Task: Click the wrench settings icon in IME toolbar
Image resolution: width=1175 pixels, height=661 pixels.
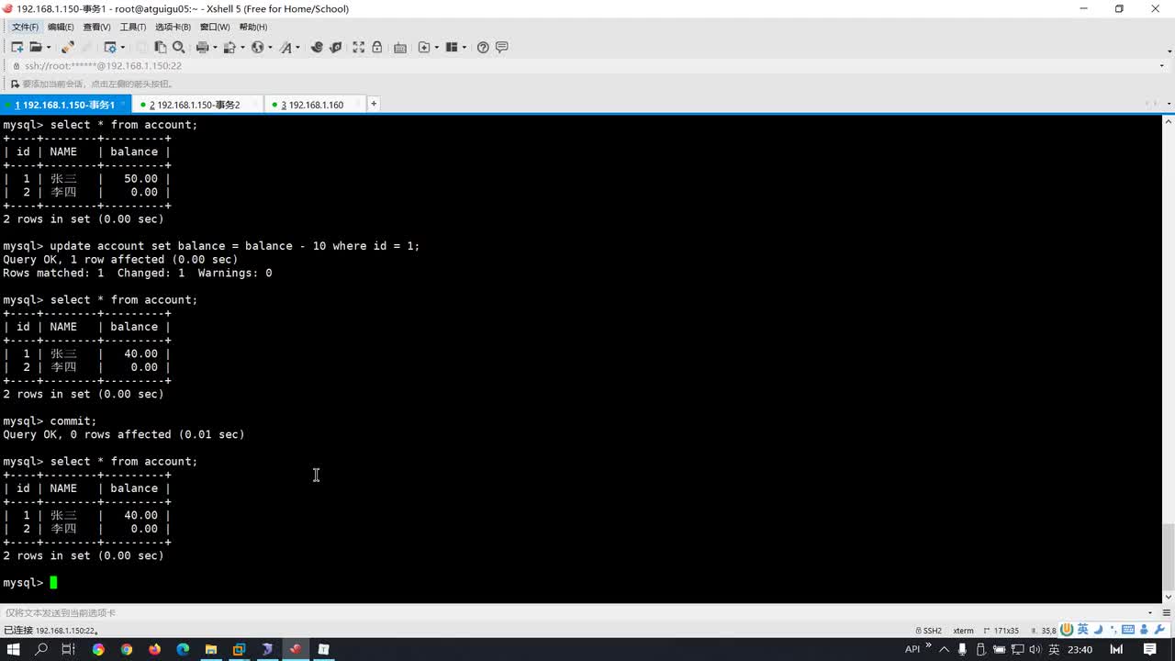Action: [x=1158, y=630]
